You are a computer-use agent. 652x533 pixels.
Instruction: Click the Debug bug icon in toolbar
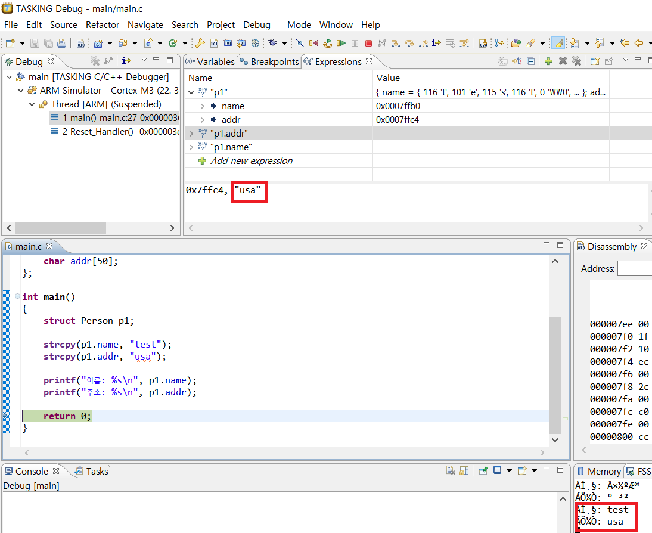[x=273, y=43]
